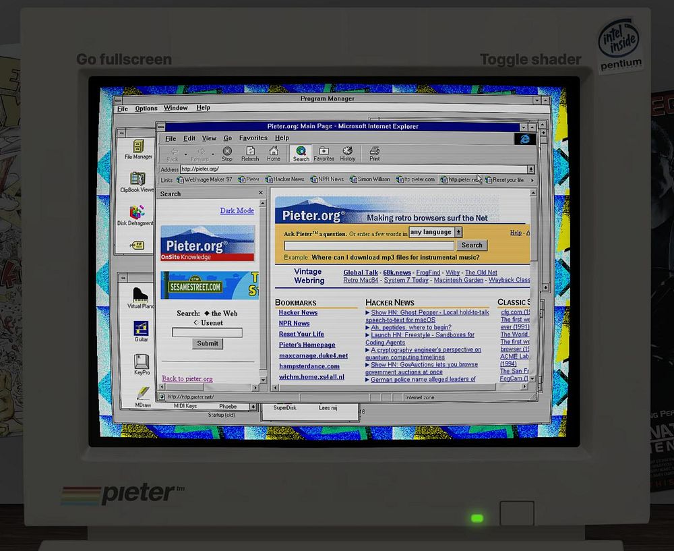Open FrogFind webring link
674x551 pixels.
[428, 272]
